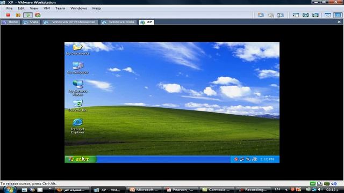The height and width of the screenshot is (193, 344).
Task: Click the EN language indicator
Action: (x=277, y=189)
